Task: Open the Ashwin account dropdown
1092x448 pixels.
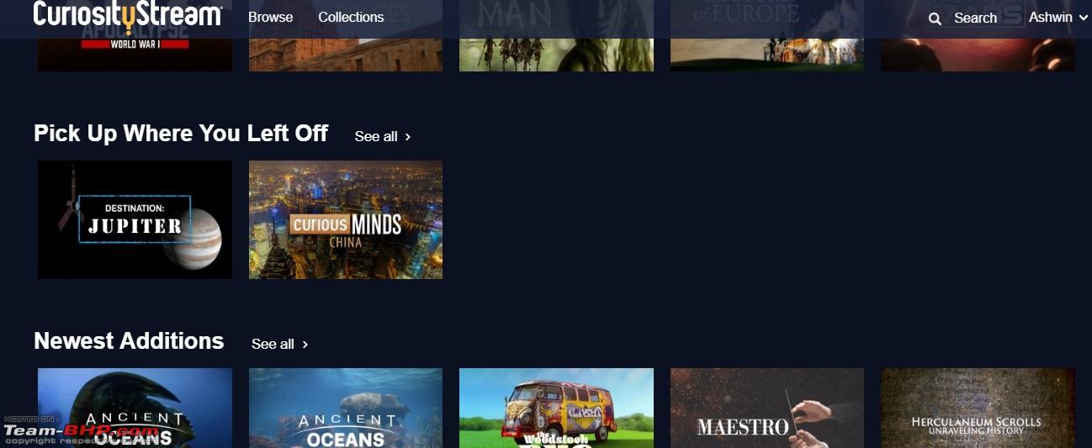Action: pos(1058,17)
